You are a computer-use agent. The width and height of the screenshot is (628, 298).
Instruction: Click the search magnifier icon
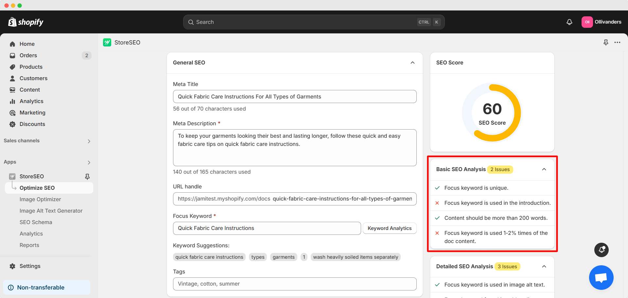[191, 22]
